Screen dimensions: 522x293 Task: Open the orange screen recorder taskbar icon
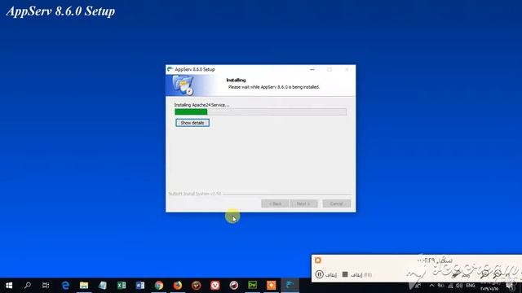coord(271,286)
